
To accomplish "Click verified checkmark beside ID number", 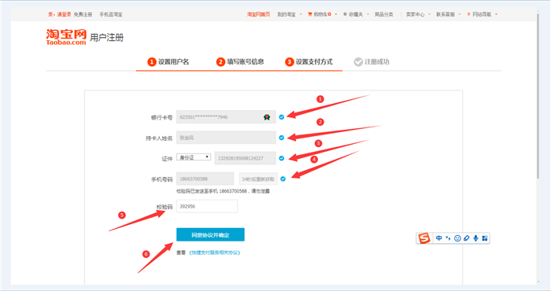I will (x=282, y=158).
